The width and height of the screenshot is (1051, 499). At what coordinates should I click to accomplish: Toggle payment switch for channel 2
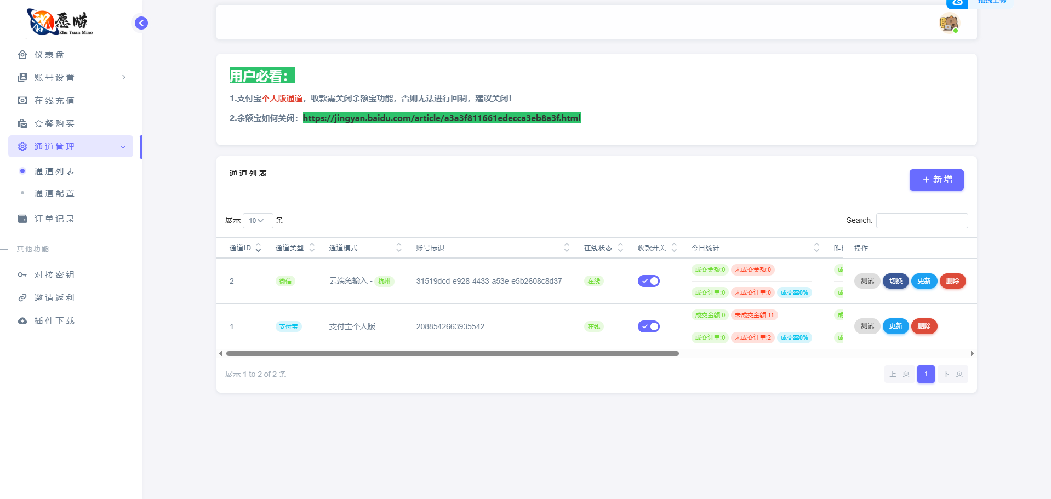point(648,281)
